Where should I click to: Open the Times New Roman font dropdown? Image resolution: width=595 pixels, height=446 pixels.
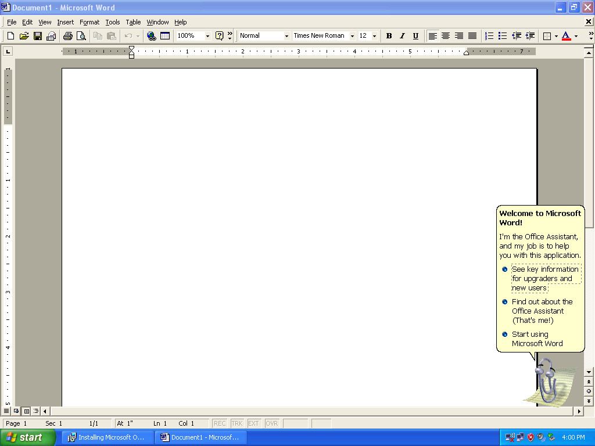(x=353, y=35)
